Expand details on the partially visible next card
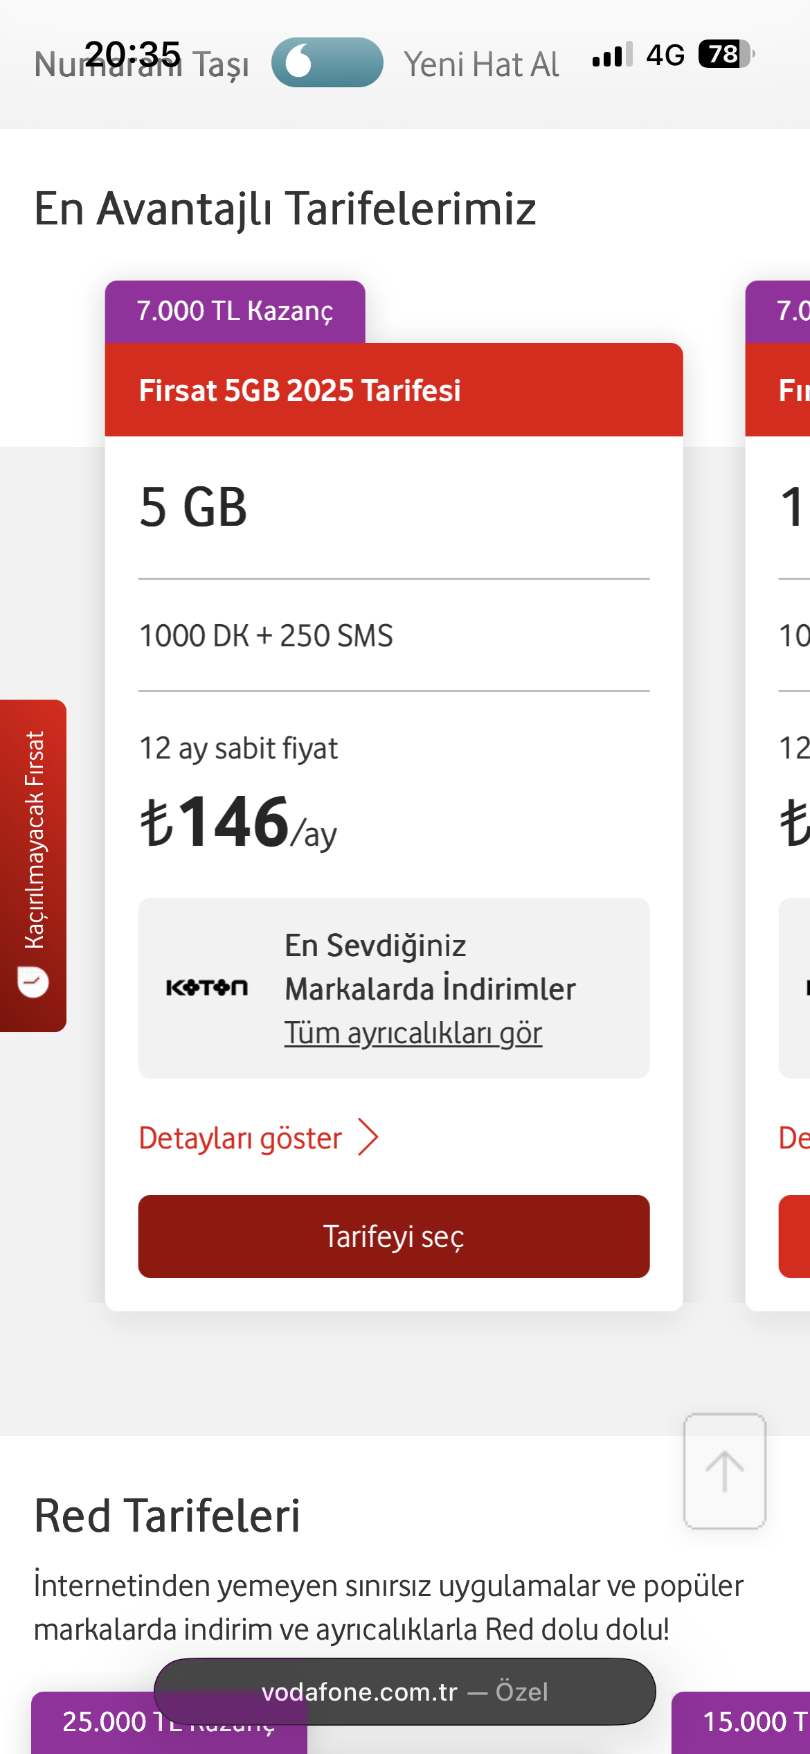This screenshot has width=810, height=1754. tap(793, 1137)
